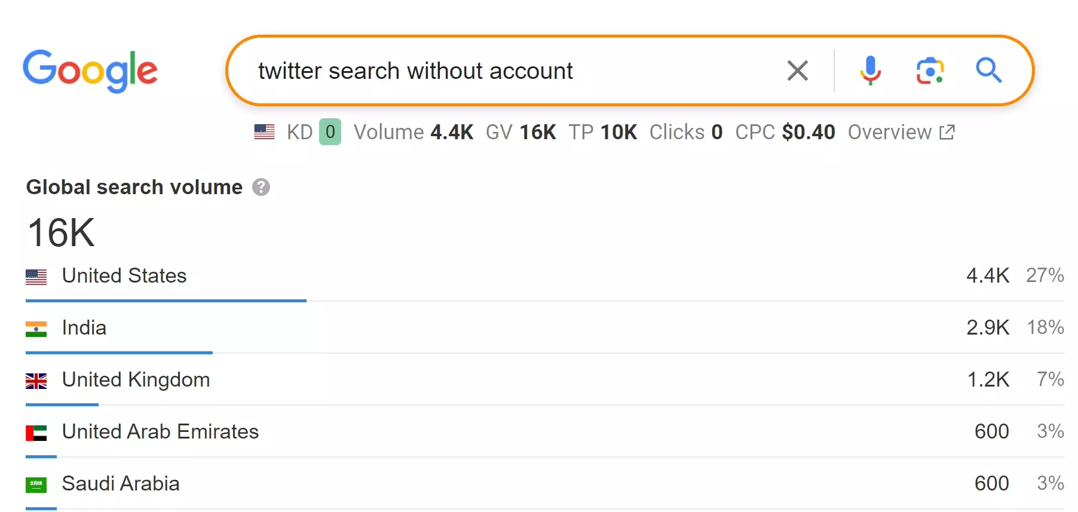The height and width of the screenshot is (512, 1078).
Task: Click the search magnifier icon
Action: point(989,70)
